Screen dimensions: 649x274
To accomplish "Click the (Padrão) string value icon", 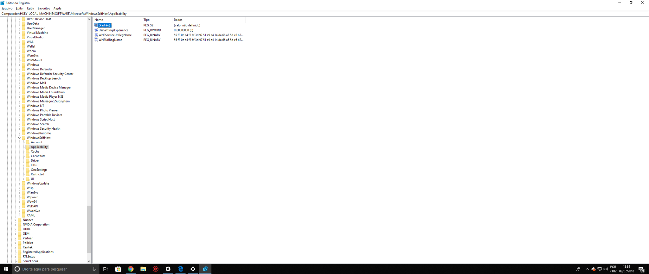I will (x=96, y=25).
